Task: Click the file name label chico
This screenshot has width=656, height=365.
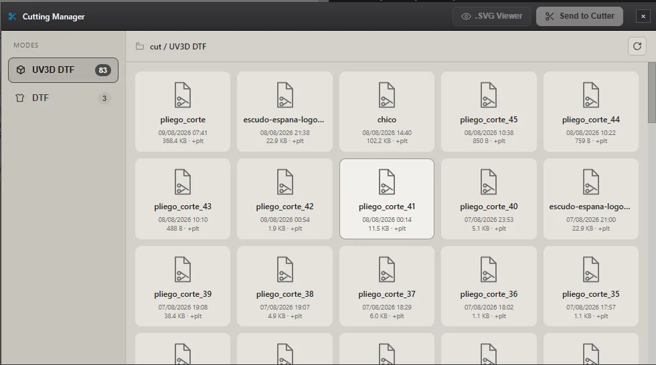Action: [x=387, y=120]
